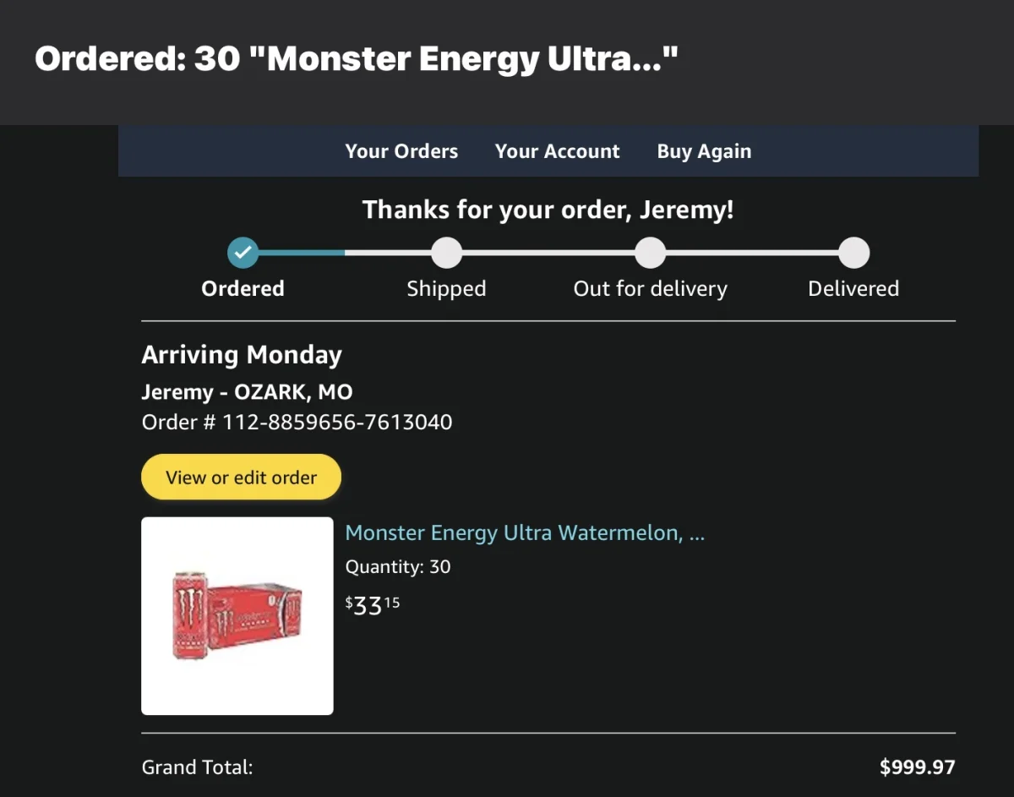
Task: Click the Shipped progress step circle
Action: tap(446, 252)
